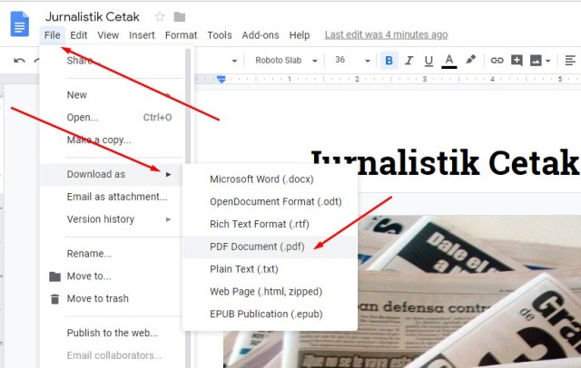Image resolution: width=581 pixels, height=368 pixels.
Task: Open the Roboto Slab font dropdown
Action: click(283, 61)
